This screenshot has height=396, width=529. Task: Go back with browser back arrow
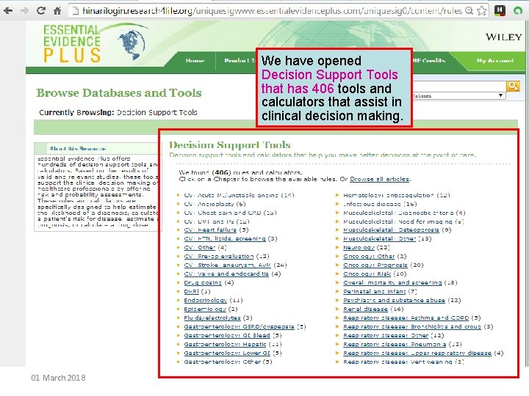(x=8, y=11)
